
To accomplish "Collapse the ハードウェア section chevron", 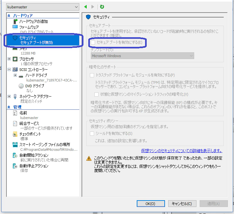I will click(x=9, y=16).
